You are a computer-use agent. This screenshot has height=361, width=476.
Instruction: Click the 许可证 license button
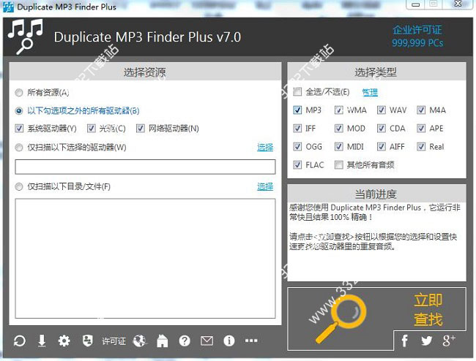tap(114, 341)
